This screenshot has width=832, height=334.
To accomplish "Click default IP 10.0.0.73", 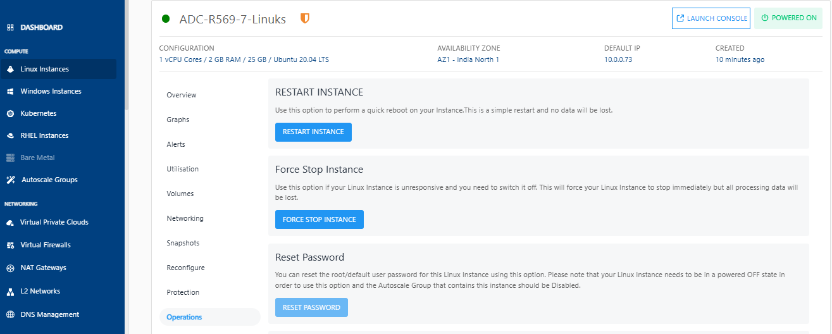I will pos(619,59).
